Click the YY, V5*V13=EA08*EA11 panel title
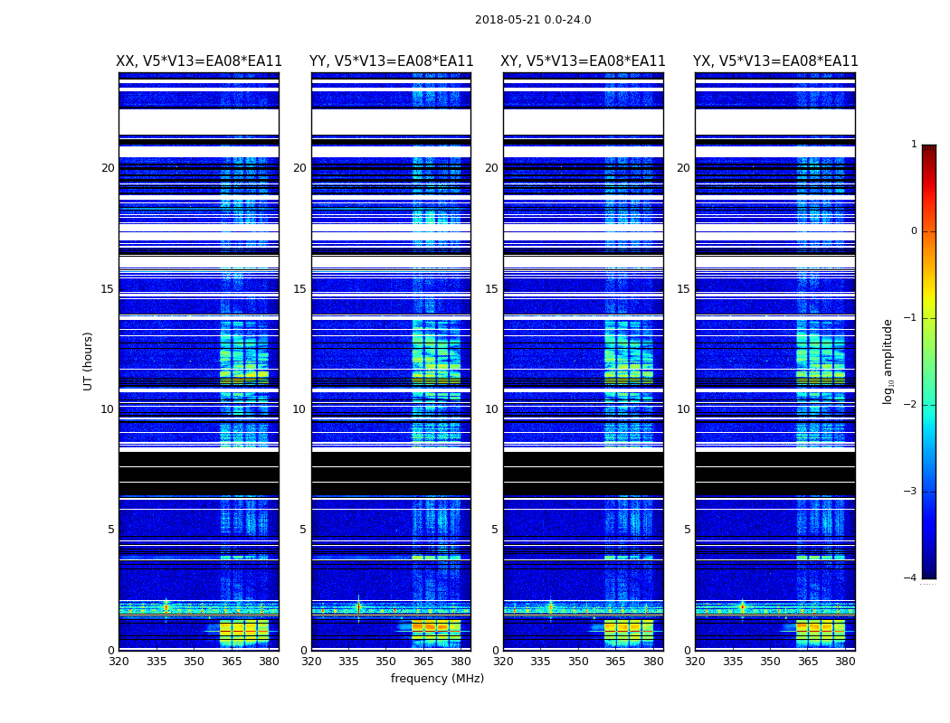Viewport: 950px width, 723px height. tap(392, 61)
